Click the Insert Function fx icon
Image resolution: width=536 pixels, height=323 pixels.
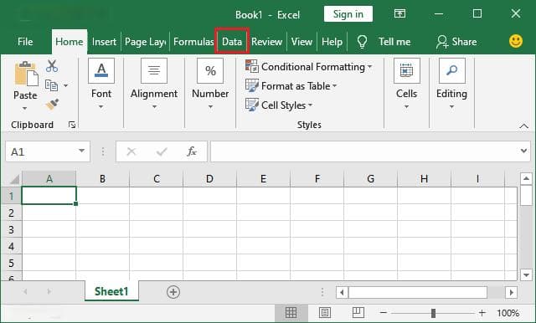[192, 151]
